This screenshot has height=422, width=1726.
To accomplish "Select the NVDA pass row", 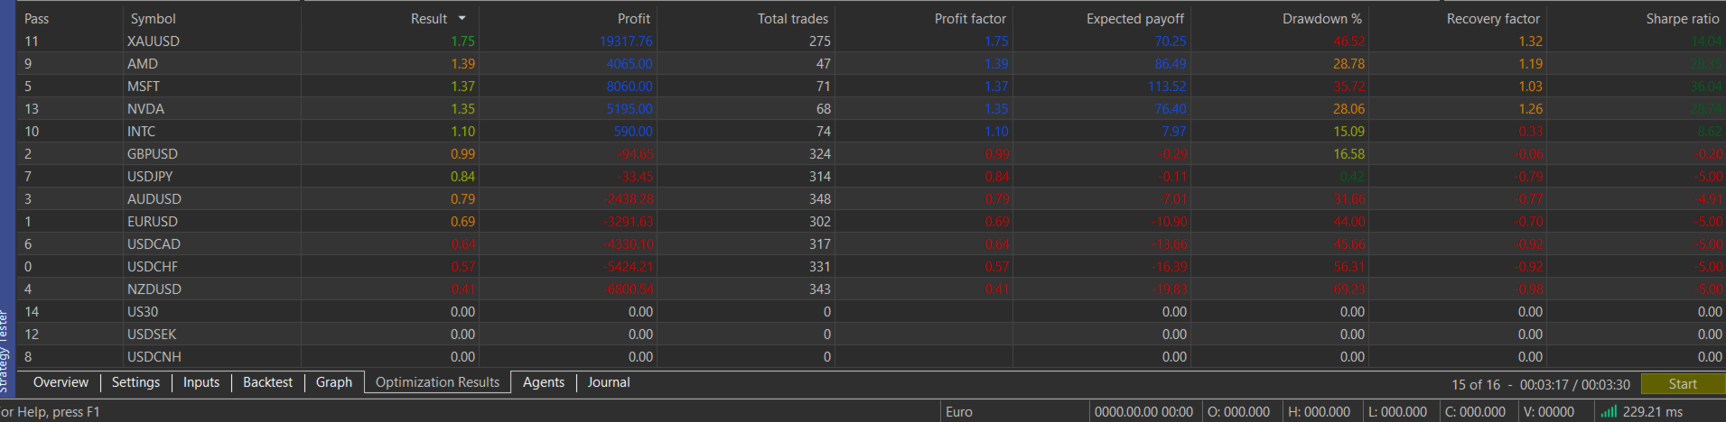I will click(x=871, y=108).
